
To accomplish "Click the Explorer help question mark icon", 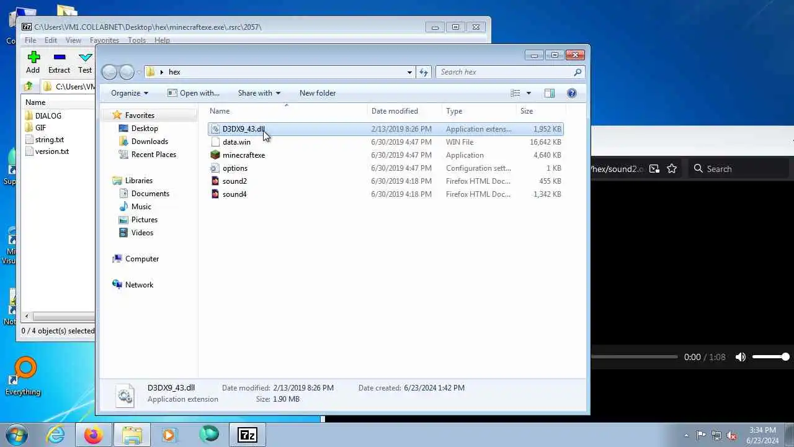I will click(572, 93).
